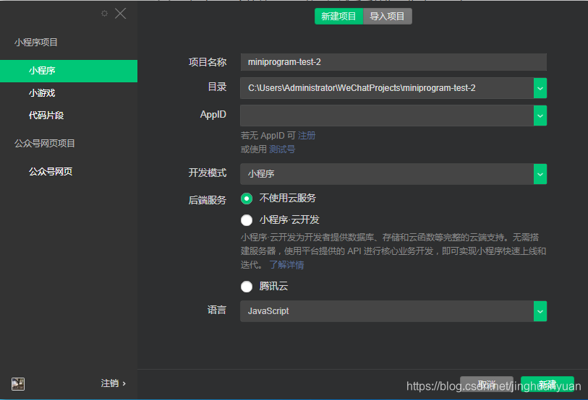
Task: Follow the 注册 link
Action: pyautogui.click(x=307, y=136)
